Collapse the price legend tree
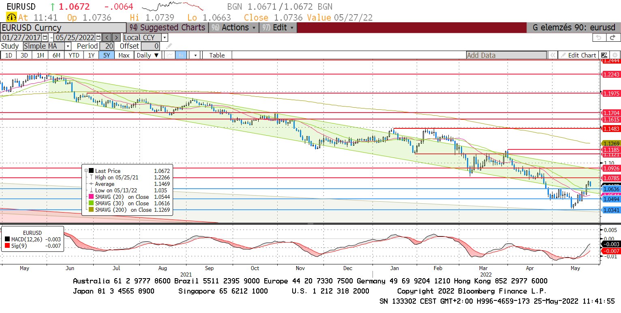Screen dimensions: 621x313 coord(86,171)
